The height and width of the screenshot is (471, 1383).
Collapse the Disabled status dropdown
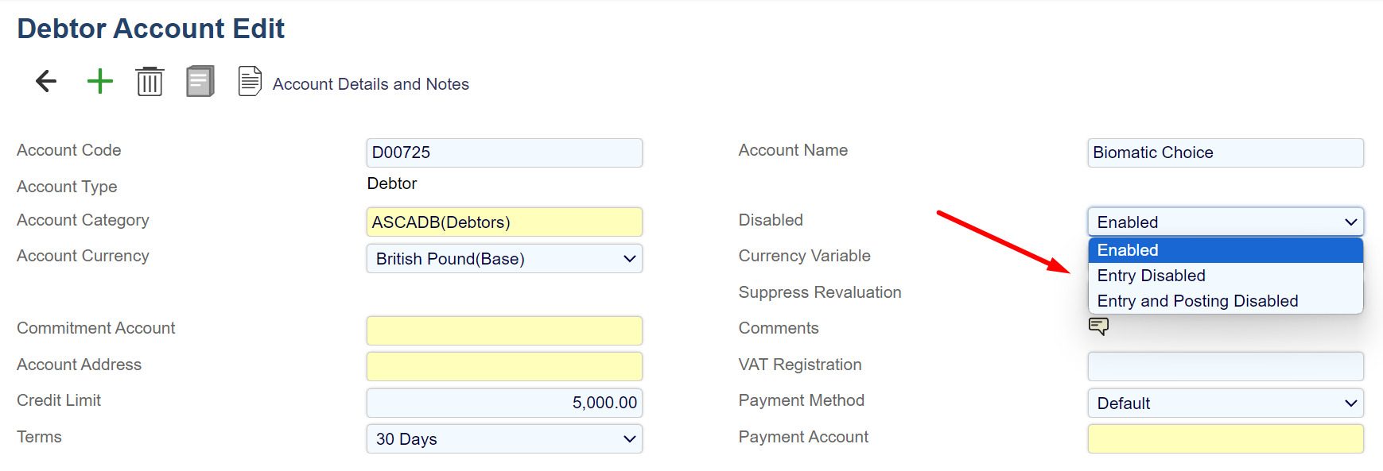[x=1225, y=222]
